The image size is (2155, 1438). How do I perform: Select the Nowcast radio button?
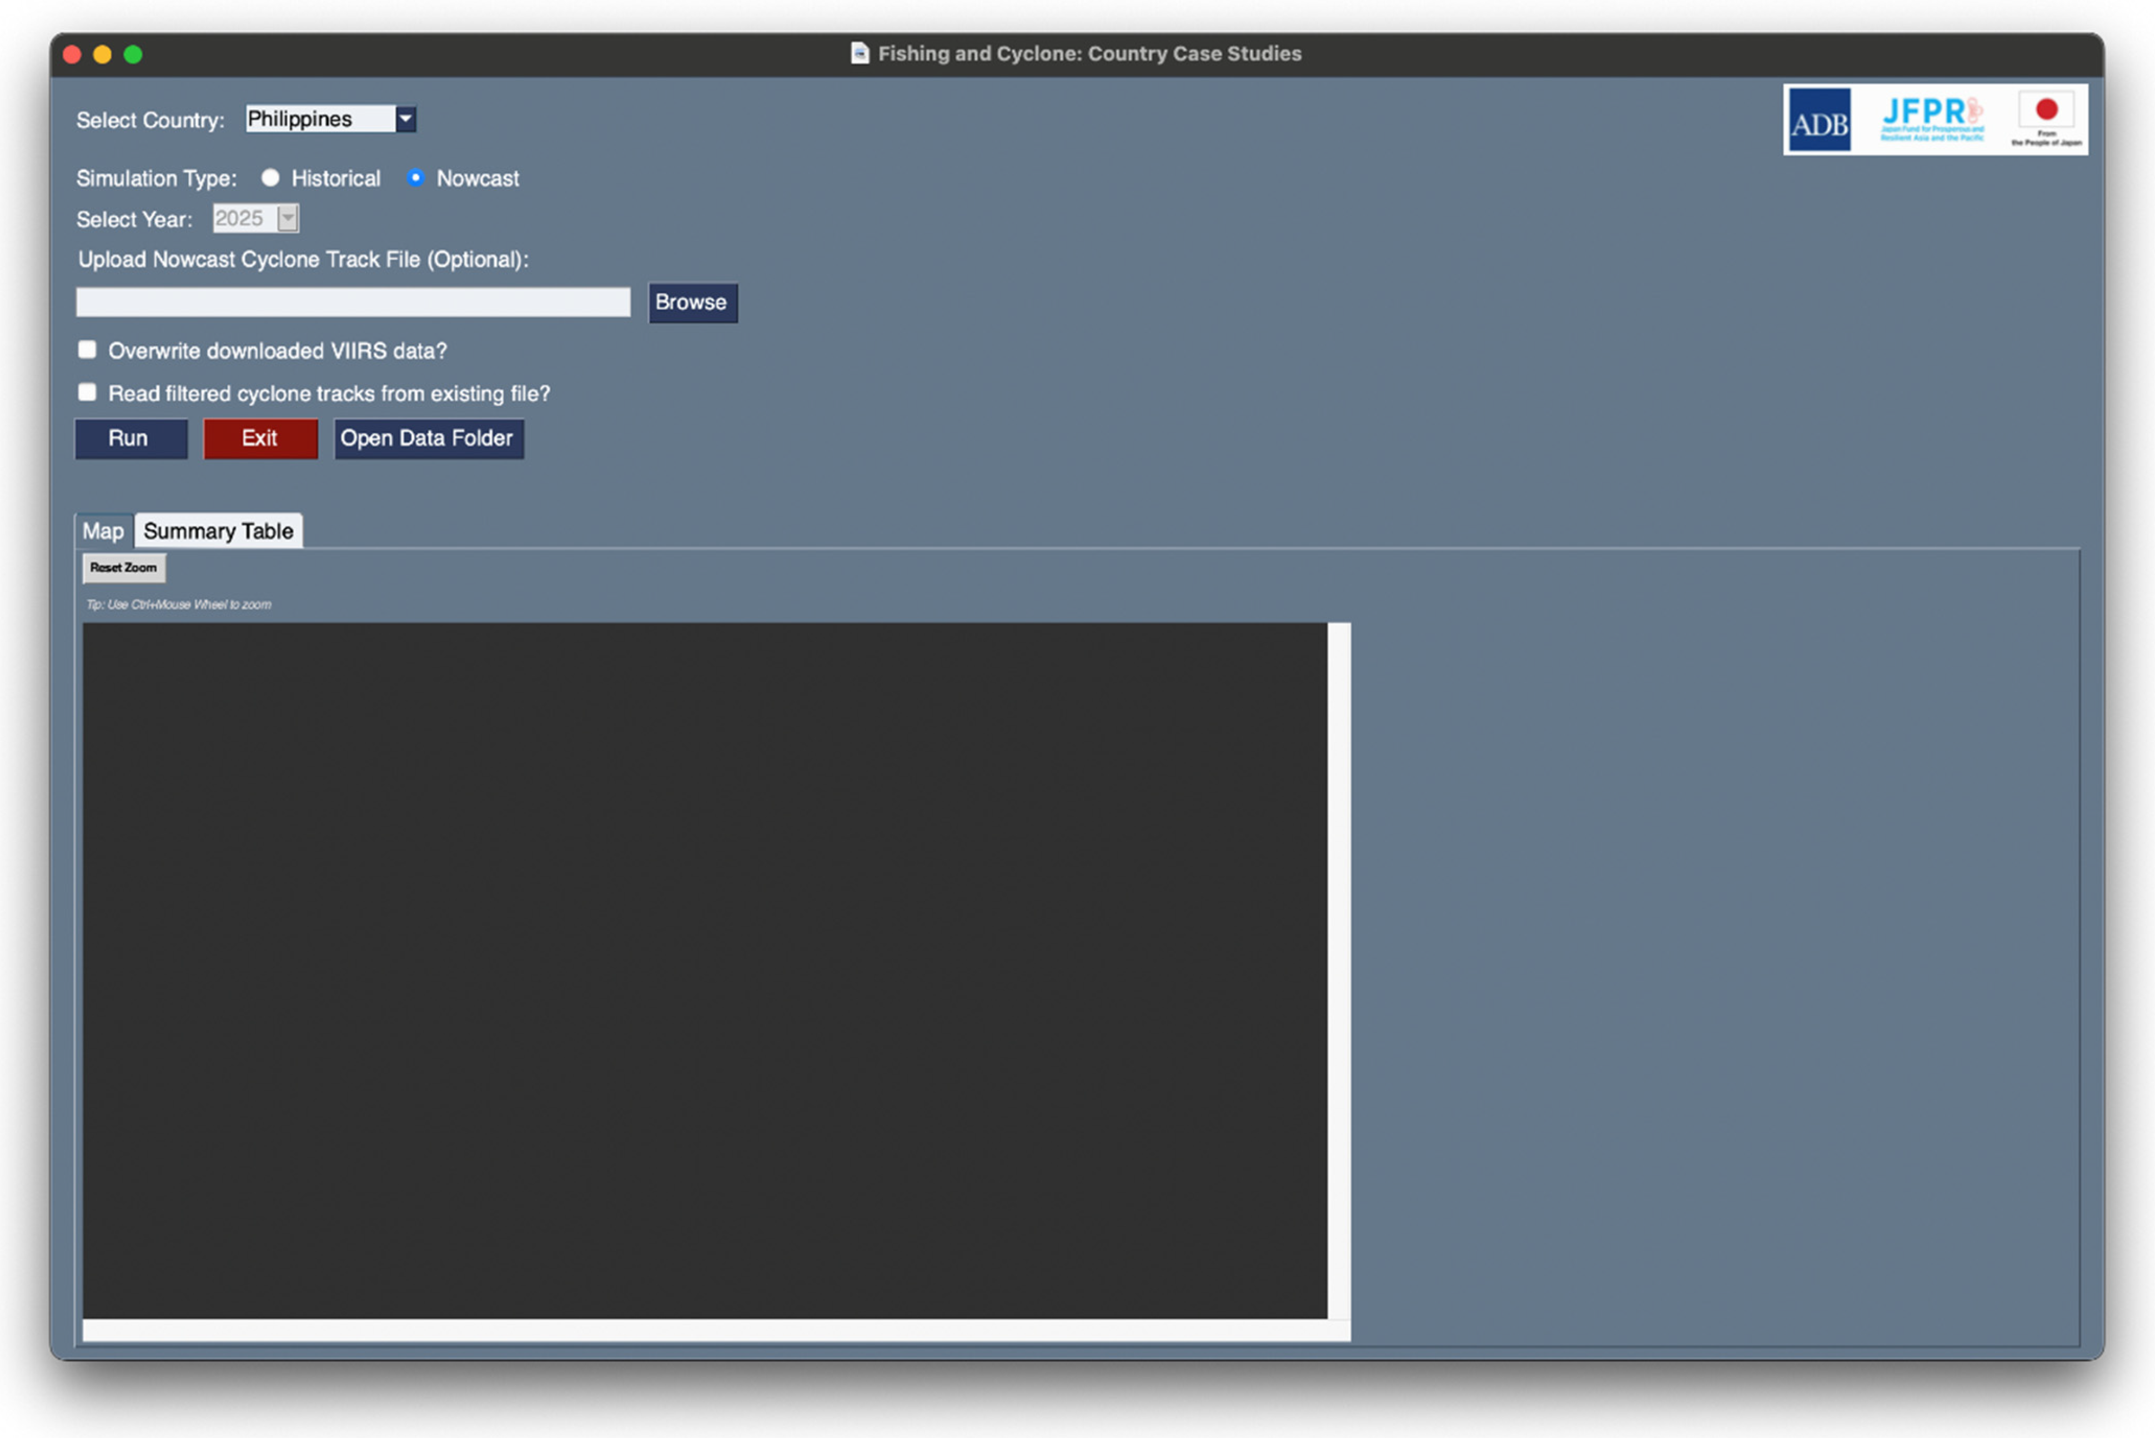tap(416, 178)
